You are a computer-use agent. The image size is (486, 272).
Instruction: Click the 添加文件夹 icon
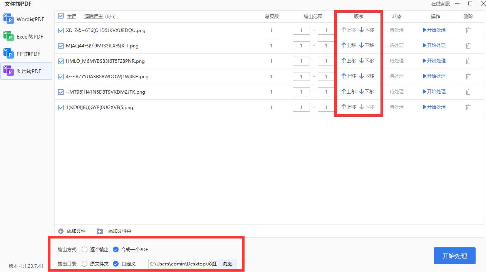100,231
